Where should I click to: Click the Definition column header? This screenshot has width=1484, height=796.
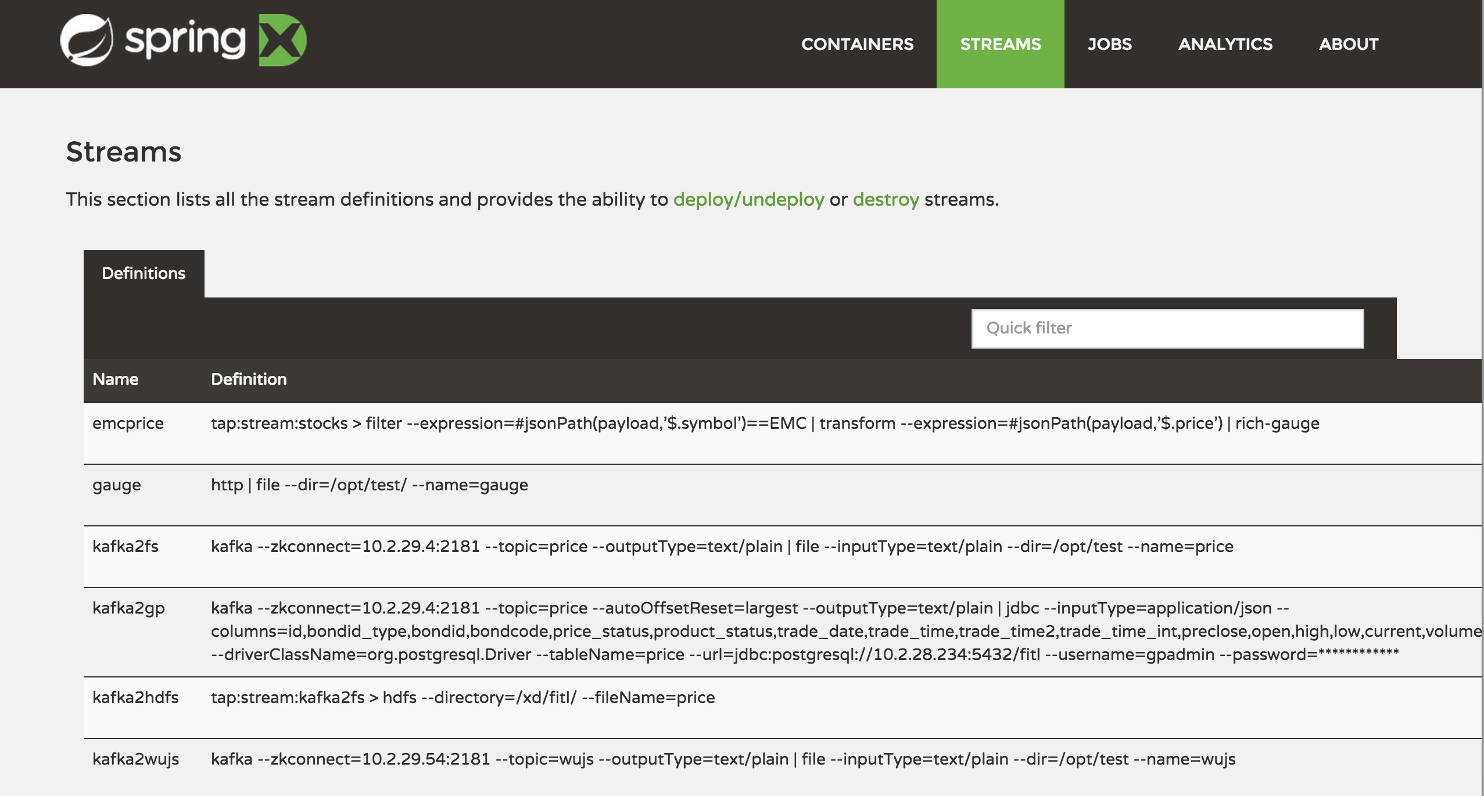[248, 379]
